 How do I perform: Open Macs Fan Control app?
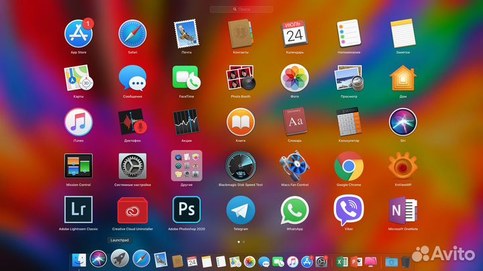[294, 166]
